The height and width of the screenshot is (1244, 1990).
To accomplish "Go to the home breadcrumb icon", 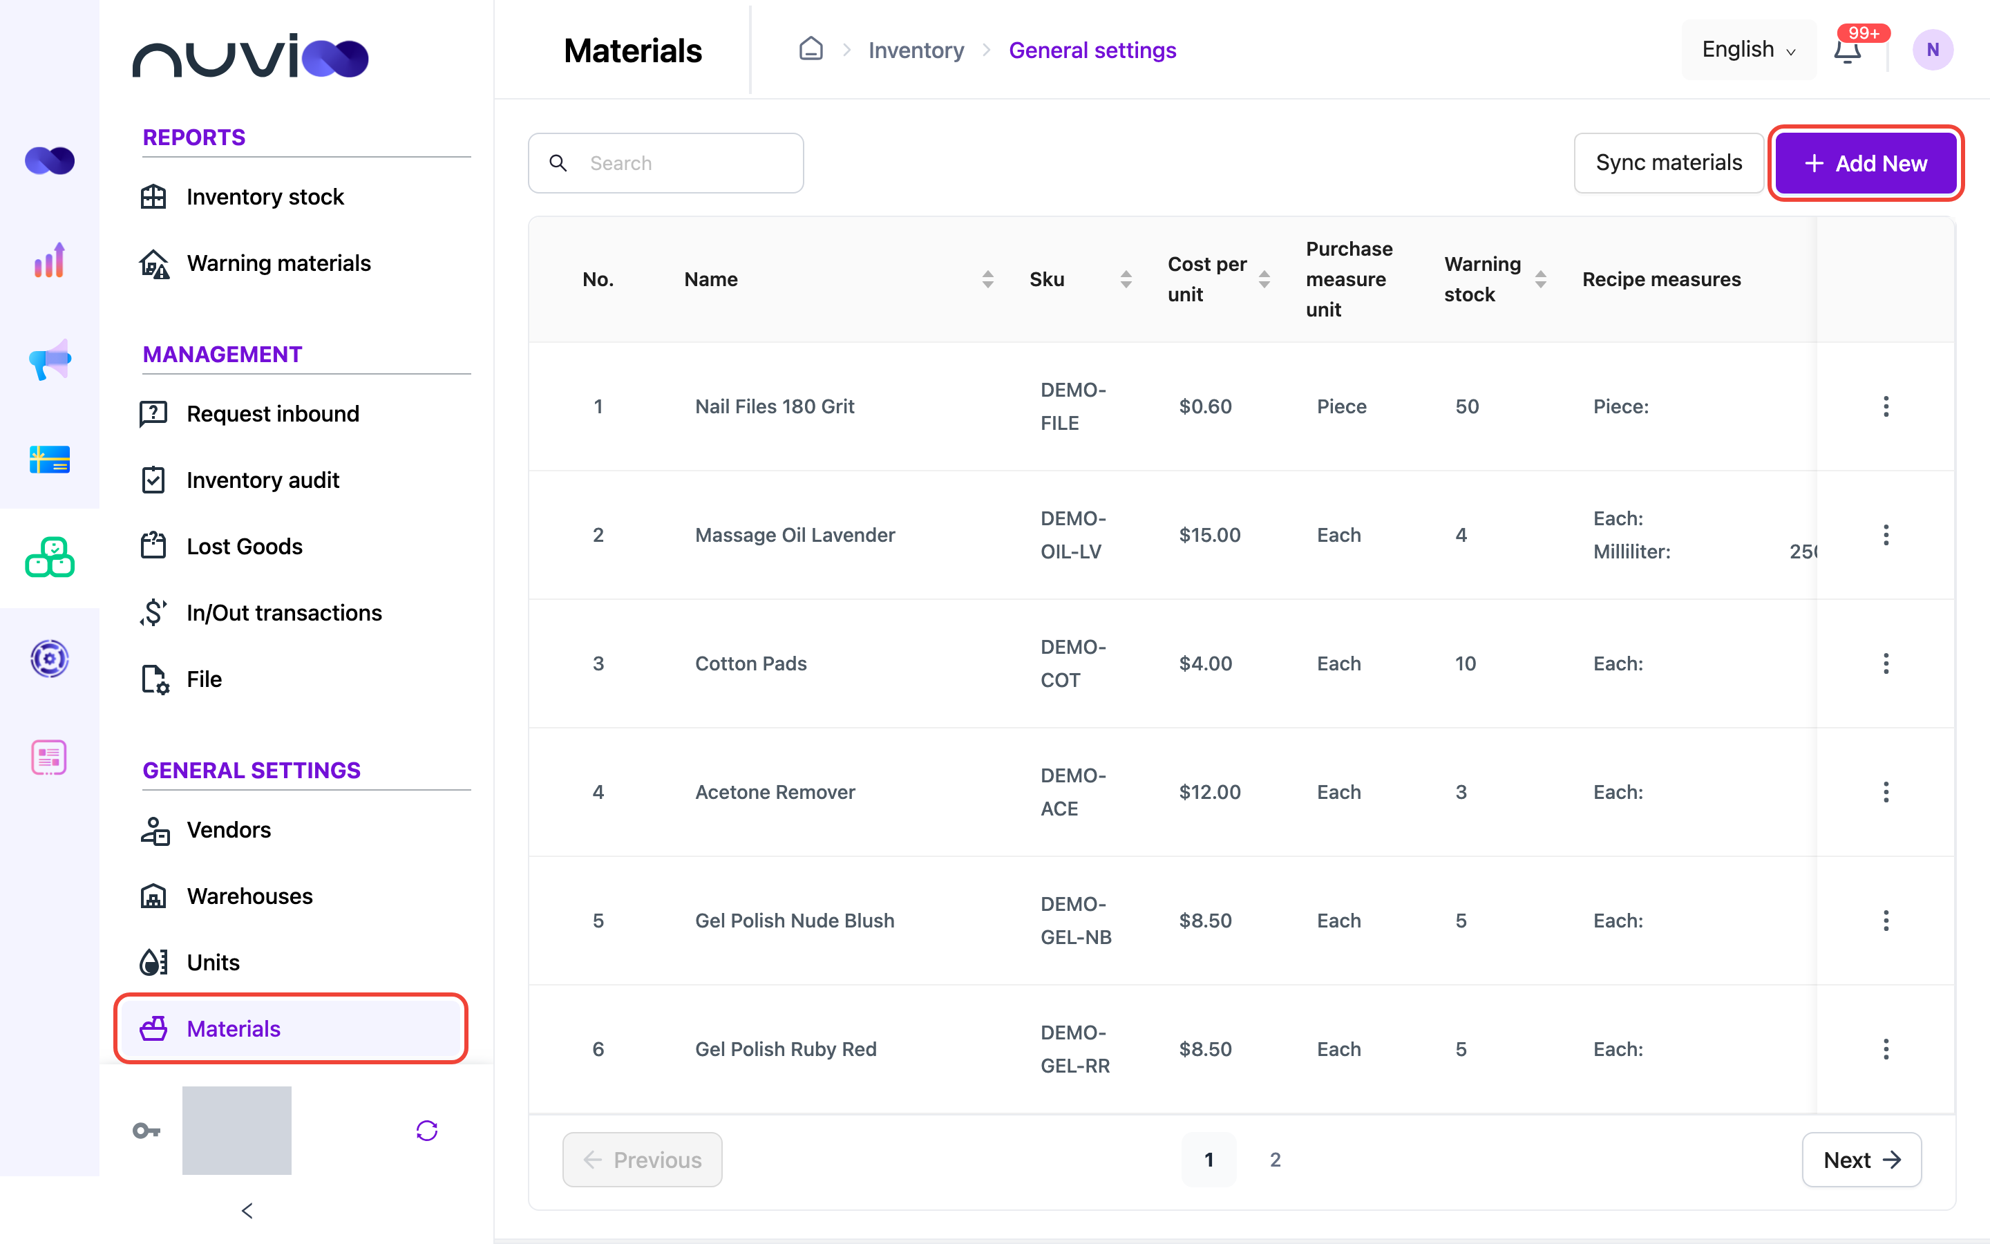I will pyautogui.click(x=811, y=49).
